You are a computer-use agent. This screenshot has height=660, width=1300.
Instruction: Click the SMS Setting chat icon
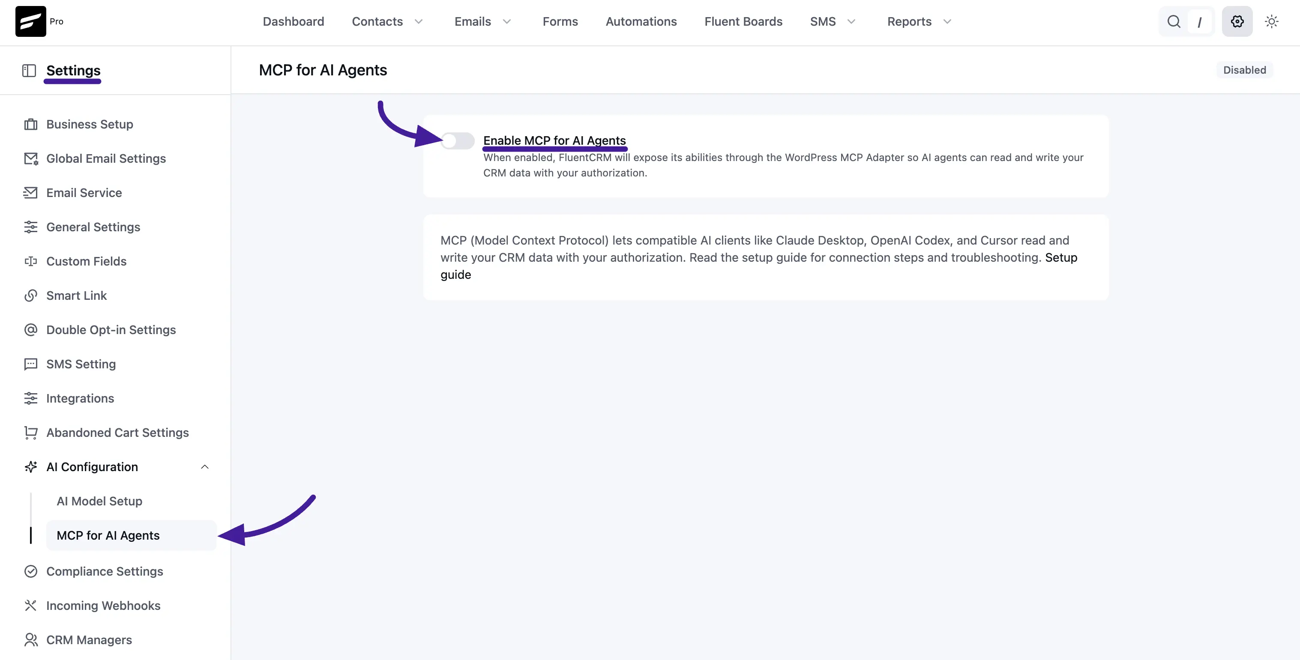coord(31,364)
